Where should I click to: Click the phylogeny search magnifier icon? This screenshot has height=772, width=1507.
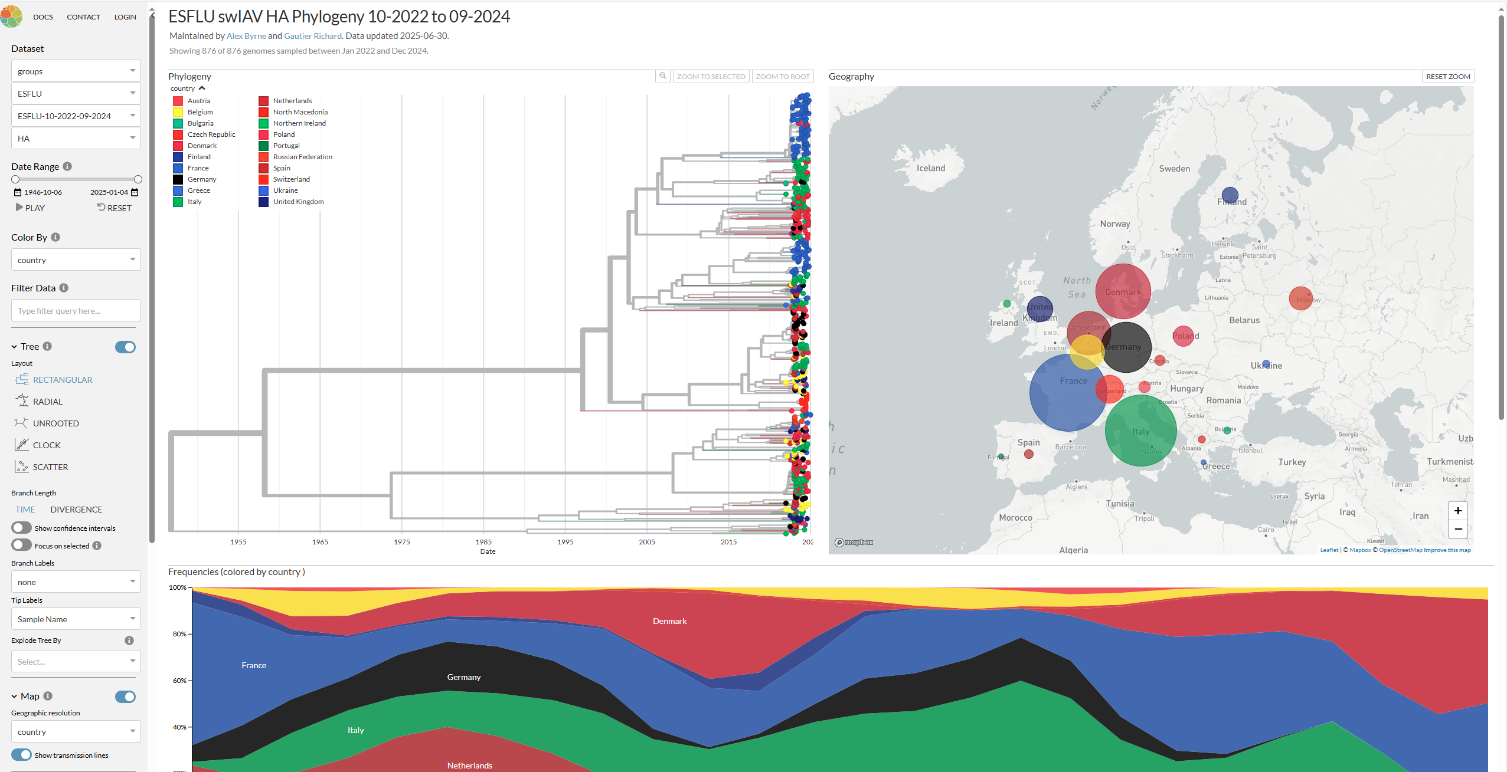tap(663, 76)
